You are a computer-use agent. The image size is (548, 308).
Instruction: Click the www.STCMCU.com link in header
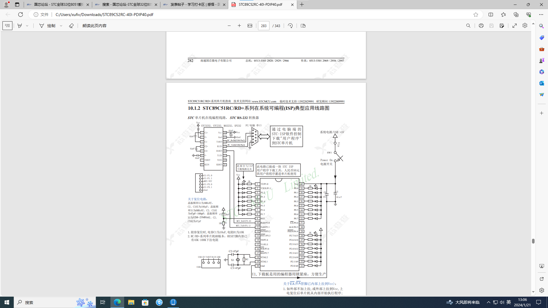[264, 101]
